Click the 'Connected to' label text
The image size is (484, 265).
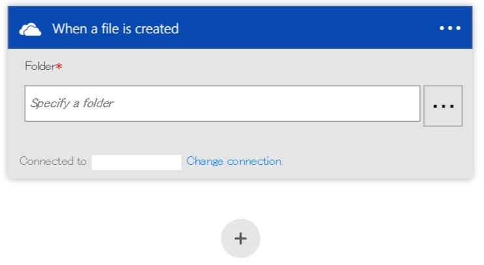coord(52,161)
